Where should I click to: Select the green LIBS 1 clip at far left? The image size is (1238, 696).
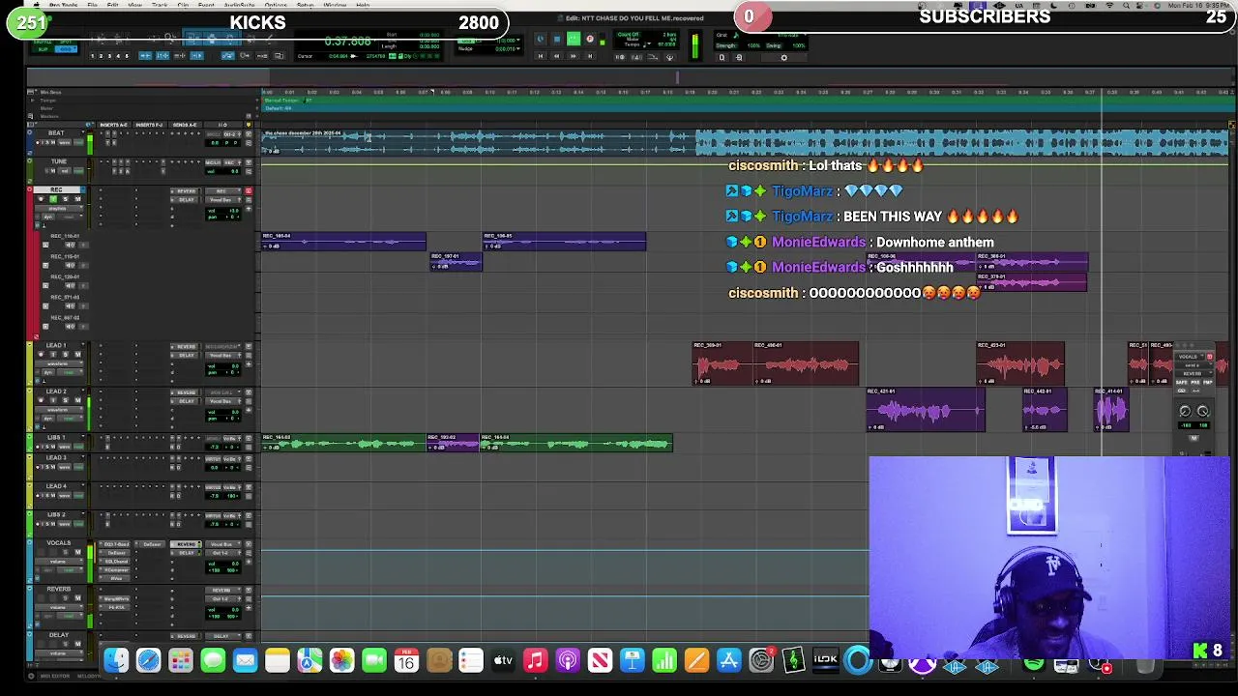pos(343,443)
